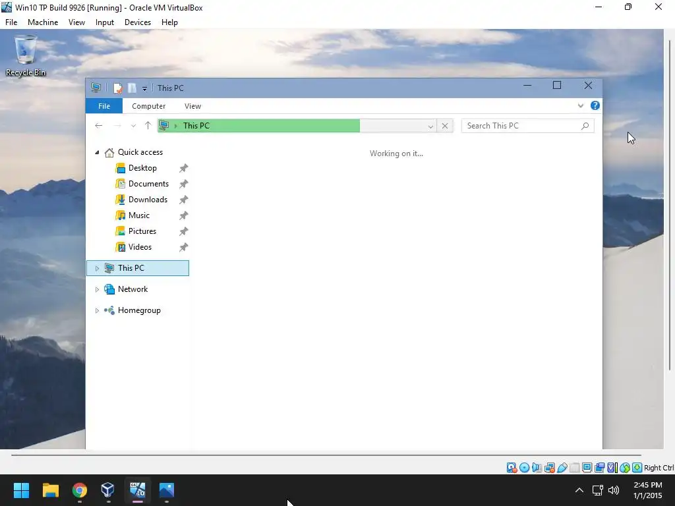Viewport: 675px width, 506px height.
Task: Switch to the Computer ribbon tab
Action: 148,106
